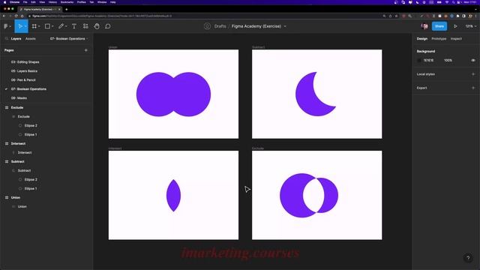Add a new page with plus icon
480x270 pixels.
point(86,50)
